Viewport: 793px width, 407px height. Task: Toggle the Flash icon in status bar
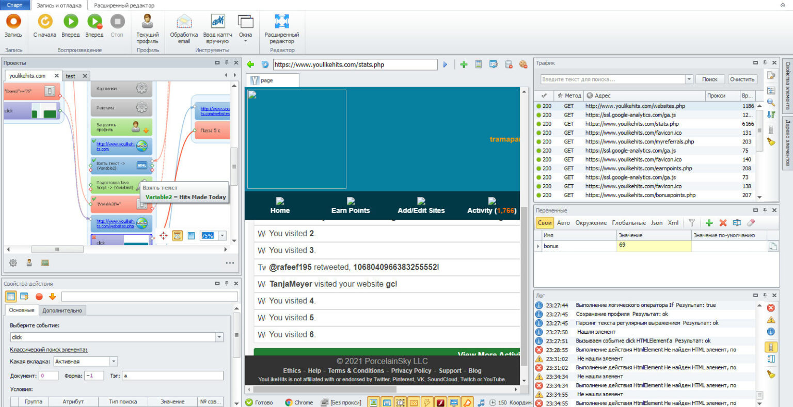[x=440, y=402]
